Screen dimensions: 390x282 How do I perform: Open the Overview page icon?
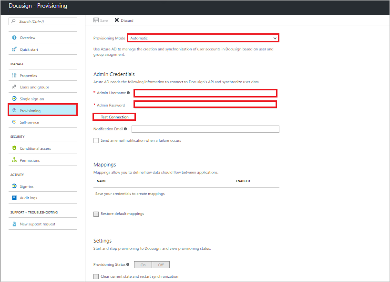point(15,38)
